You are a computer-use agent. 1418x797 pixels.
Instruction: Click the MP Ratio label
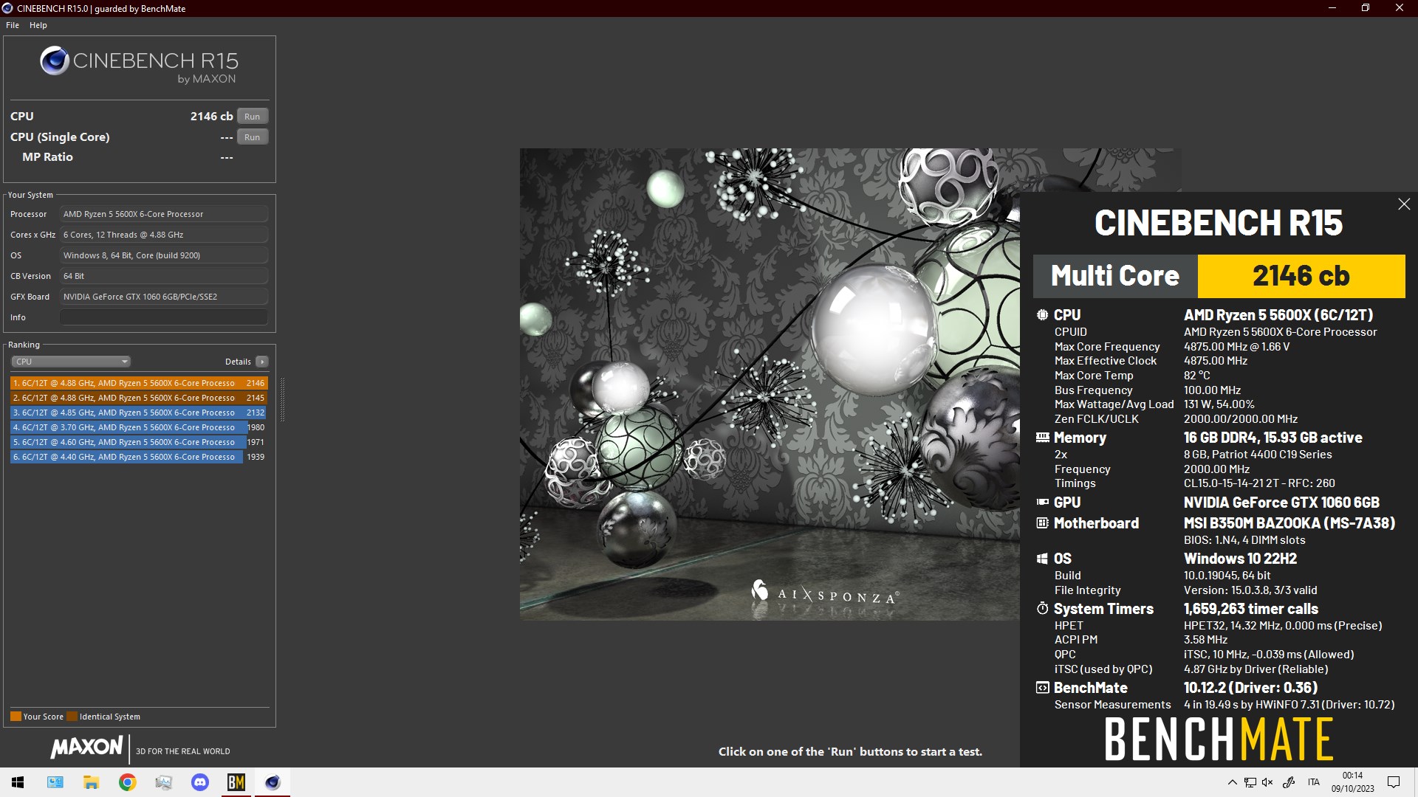(47, 157)
